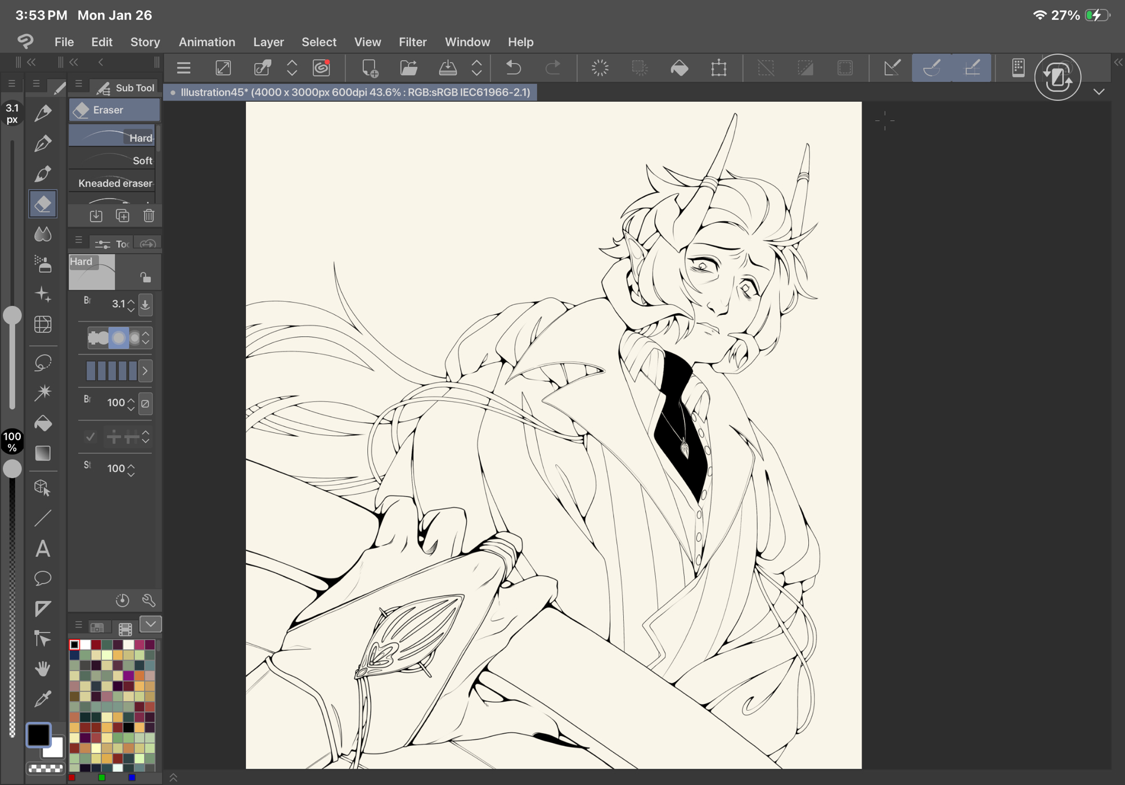Select the Hand move tool
This screenshot has height=785, width=1125.
(43, 669)
